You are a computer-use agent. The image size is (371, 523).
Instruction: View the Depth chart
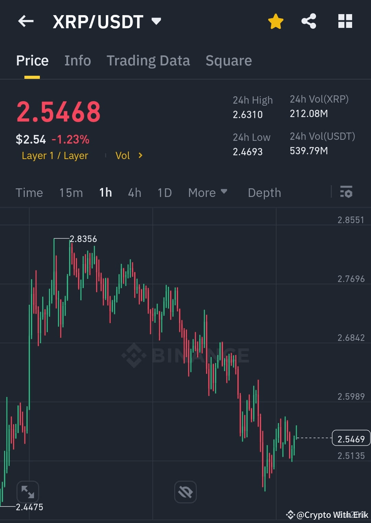pyautogui.click(x=264, y=192)
